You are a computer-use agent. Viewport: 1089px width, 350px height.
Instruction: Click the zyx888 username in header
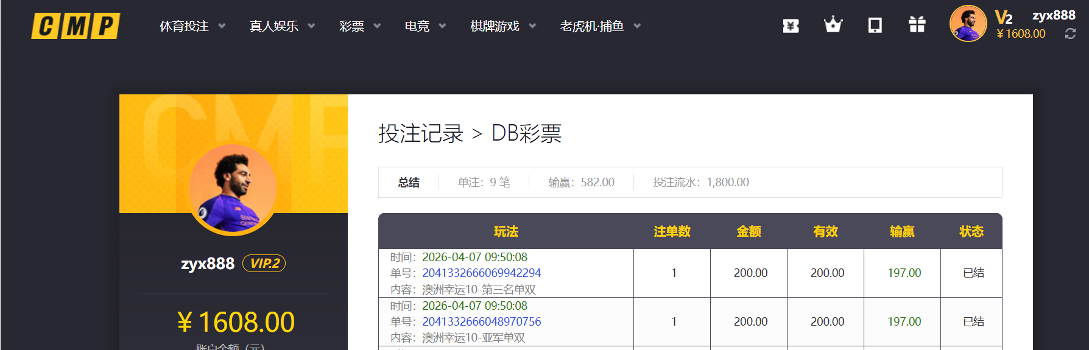[1054, 15]
